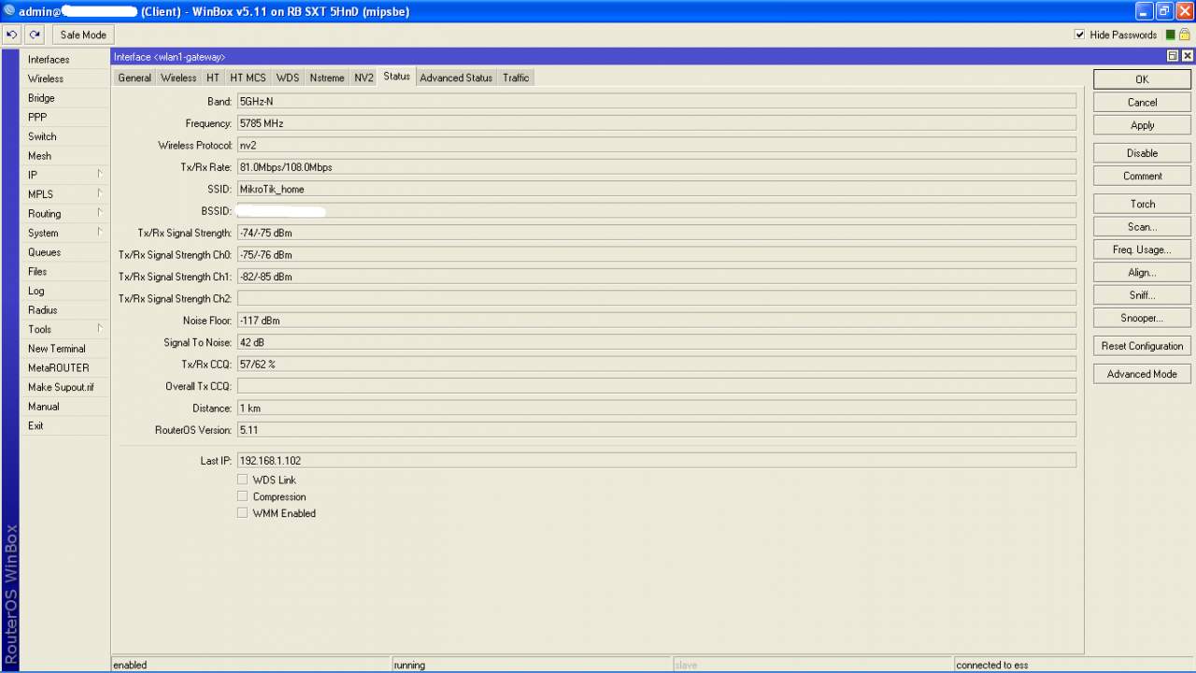Viewport: 1196px width, 673px height.
Task: Open the Queues menu
Action: click(65, 252)
